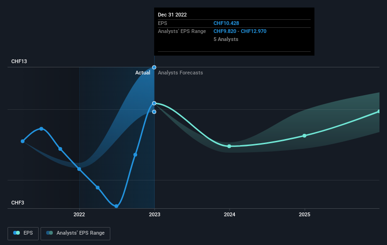Select the EPS peak point in mid-2021
This screenshot has width=387, height=245.
pos(41,129)
